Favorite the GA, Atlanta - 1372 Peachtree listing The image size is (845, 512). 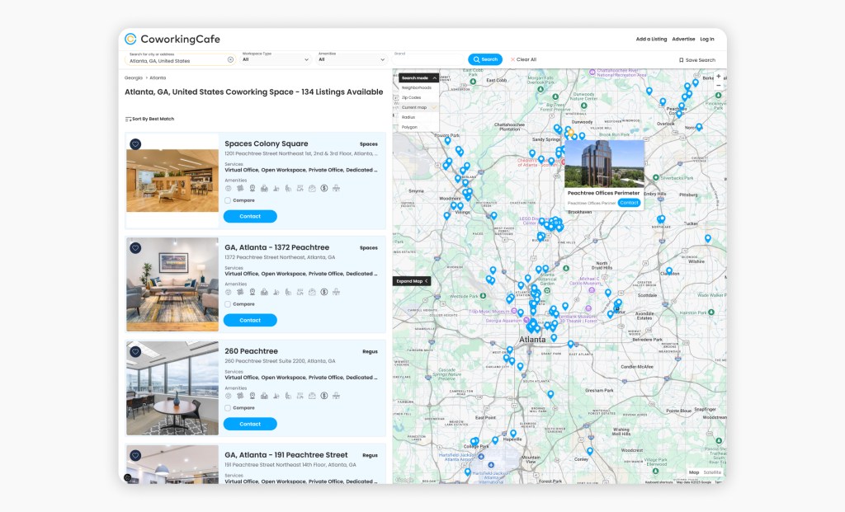(135, 247)
